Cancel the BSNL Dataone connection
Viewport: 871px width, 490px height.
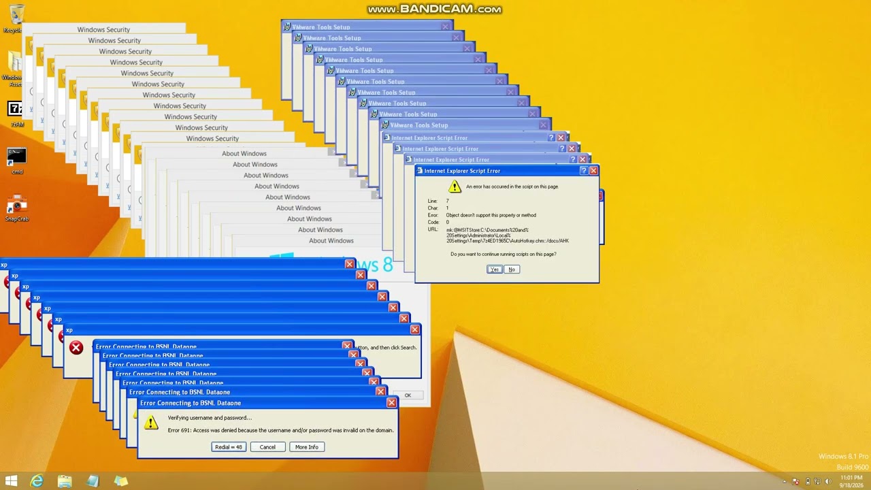tap(267, 447)
